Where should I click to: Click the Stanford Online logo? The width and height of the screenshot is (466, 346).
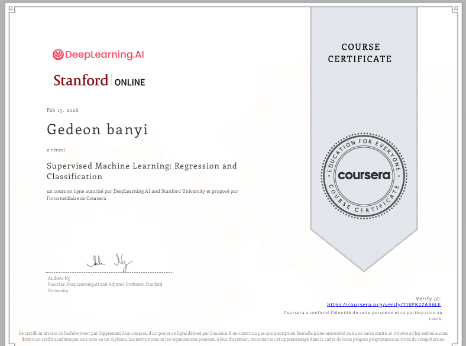pyautogui.click(x=99, y=80)
